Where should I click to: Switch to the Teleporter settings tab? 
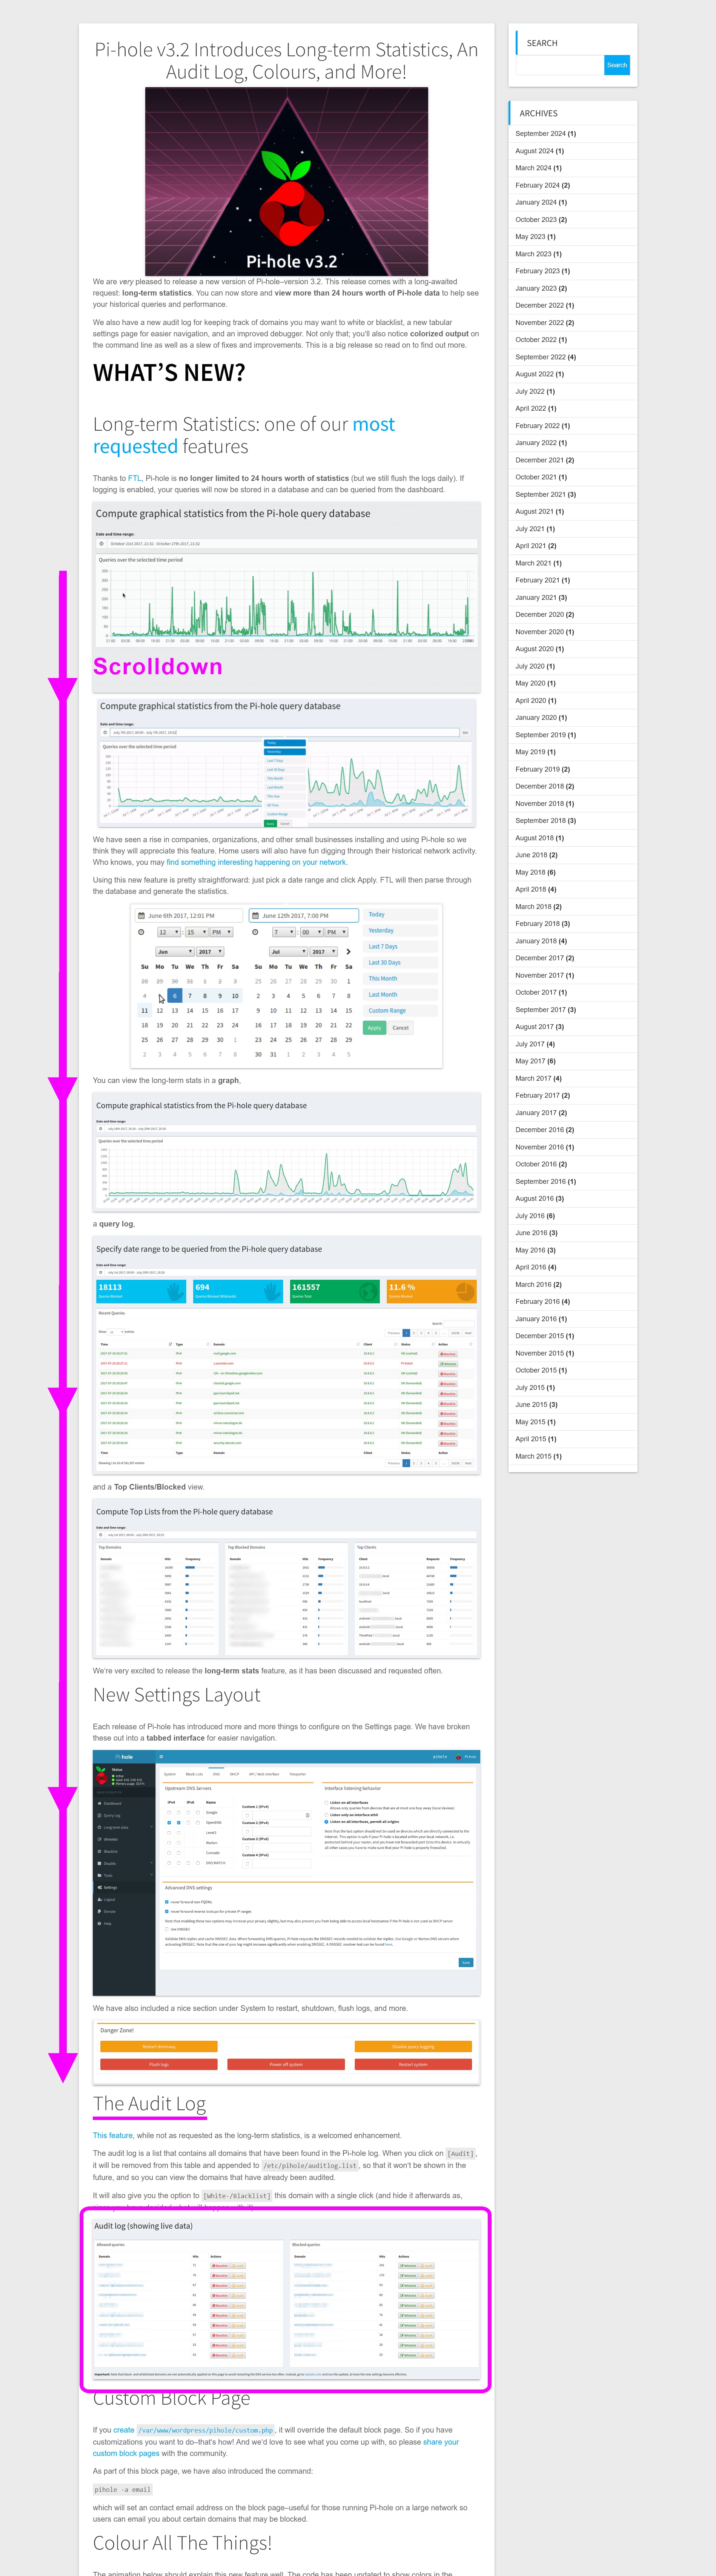pos(297,1774)
